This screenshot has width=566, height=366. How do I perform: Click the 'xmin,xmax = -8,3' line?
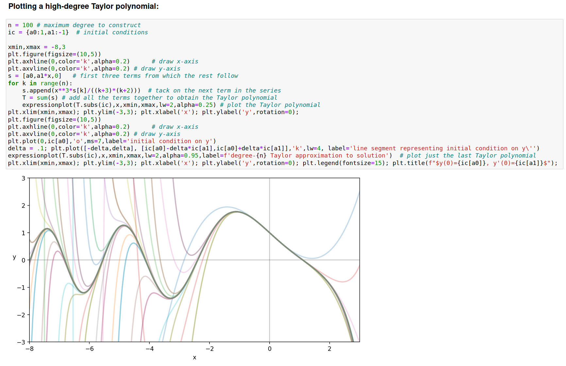(37, 47)
